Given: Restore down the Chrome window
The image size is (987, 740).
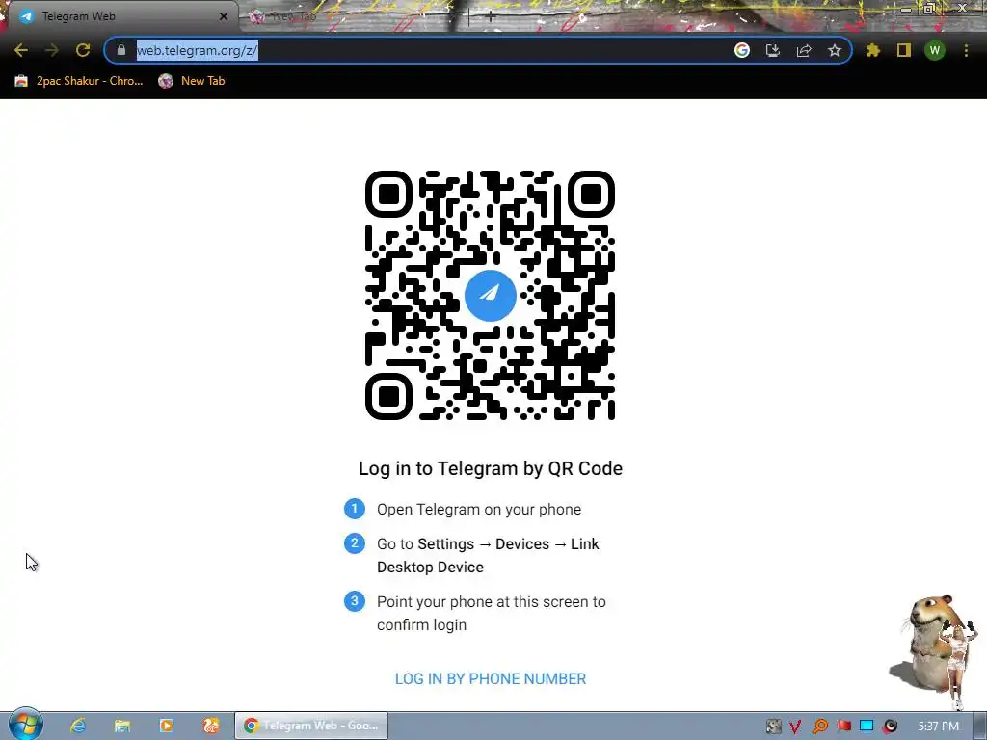Looking at the screenshot, I should pos(929,9).
